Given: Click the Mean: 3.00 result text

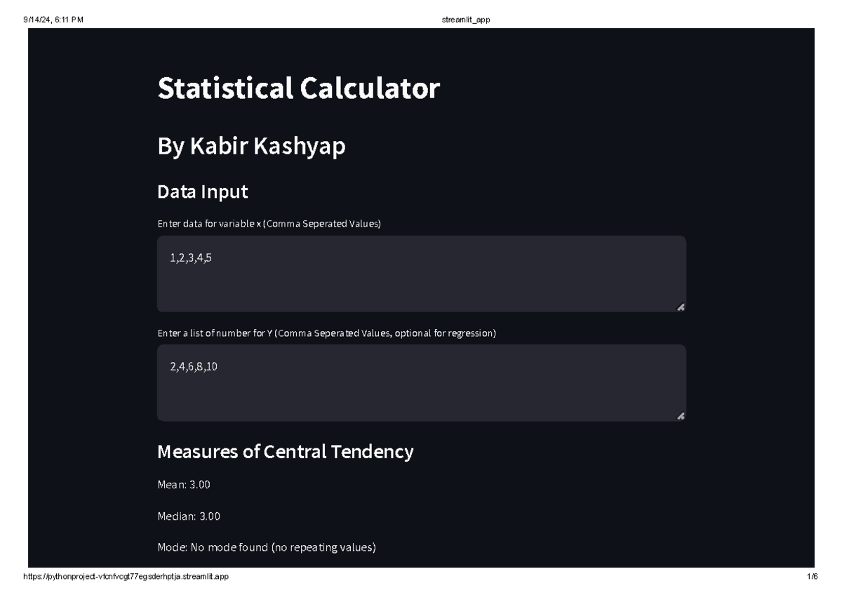Looking at the screenshot, I should [x=184, y=484].
